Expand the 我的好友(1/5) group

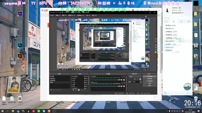pyautogui.click(x=164, y=29)
